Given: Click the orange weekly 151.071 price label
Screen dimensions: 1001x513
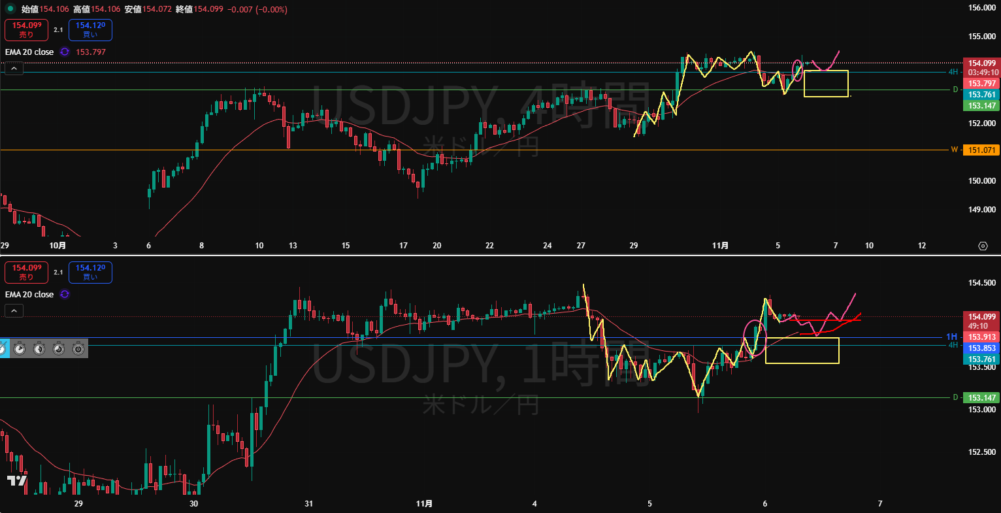Looking at the screenshot, I should point(981,150).
